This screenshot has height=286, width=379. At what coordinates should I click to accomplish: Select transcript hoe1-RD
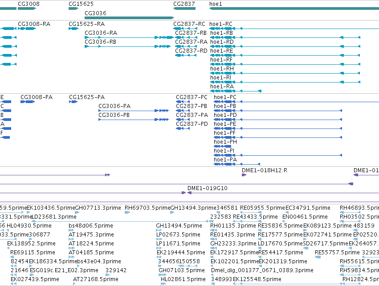[x=222, y=42]
